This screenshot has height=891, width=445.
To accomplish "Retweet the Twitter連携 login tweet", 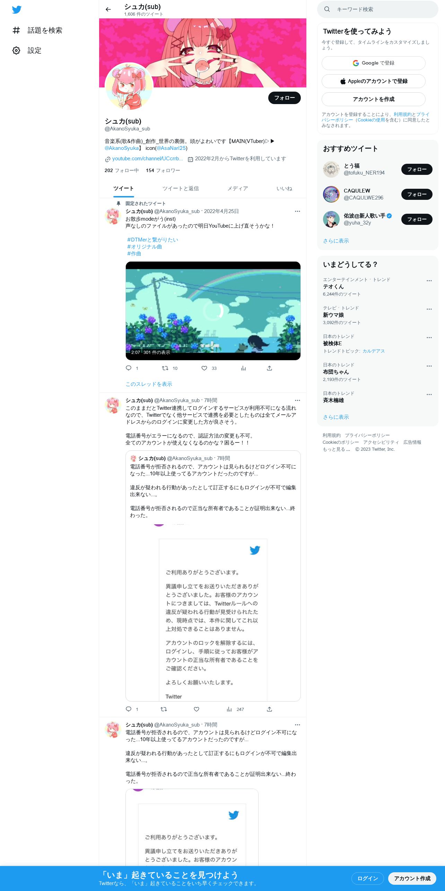I will (x=164, y=709).
